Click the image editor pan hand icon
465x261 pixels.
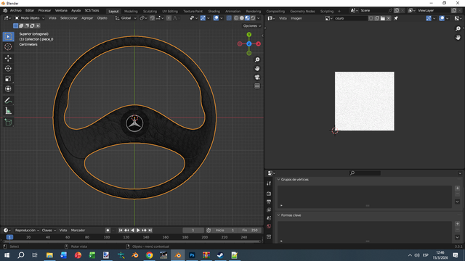458,37
